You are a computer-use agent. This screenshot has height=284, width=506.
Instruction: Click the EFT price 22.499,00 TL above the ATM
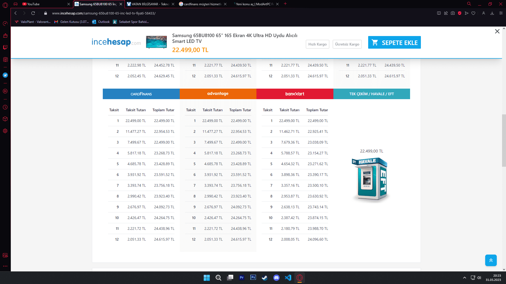(372, 151)
